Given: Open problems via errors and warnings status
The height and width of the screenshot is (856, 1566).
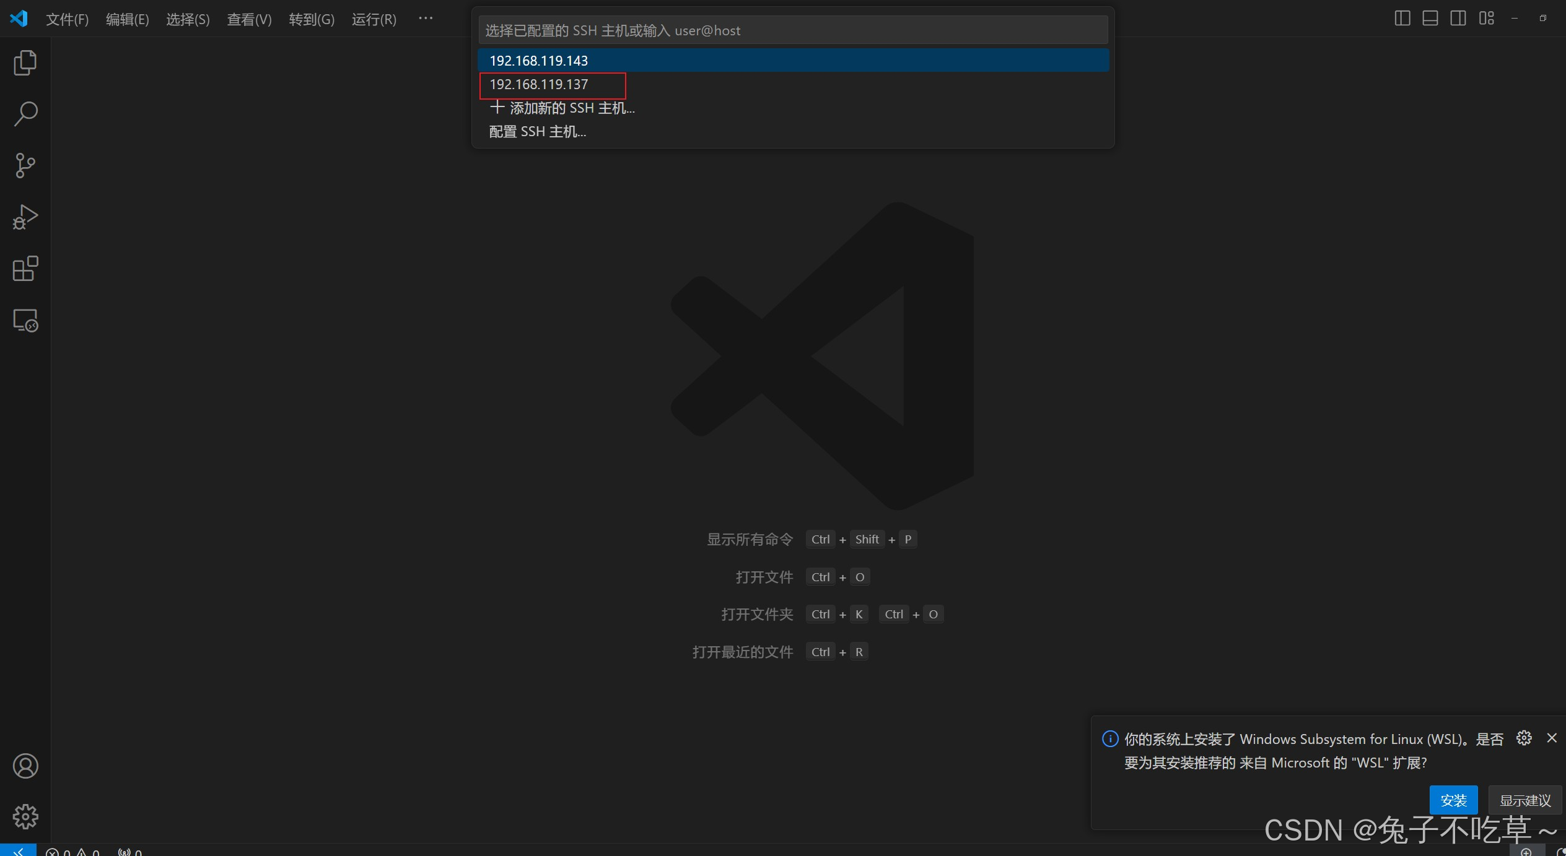Looking at the screenshot, I should coord(73,852).
